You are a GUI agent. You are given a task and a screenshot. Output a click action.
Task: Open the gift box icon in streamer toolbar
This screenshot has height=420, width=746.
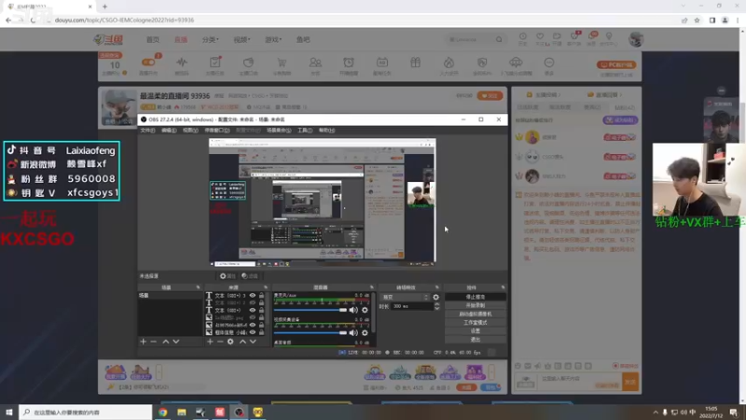click(415, 63)
